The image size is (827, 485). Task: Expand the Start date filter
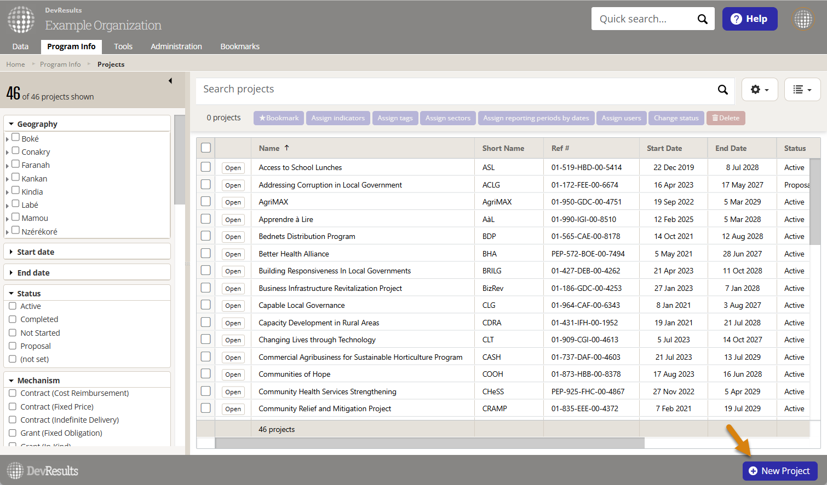(36, 252)
